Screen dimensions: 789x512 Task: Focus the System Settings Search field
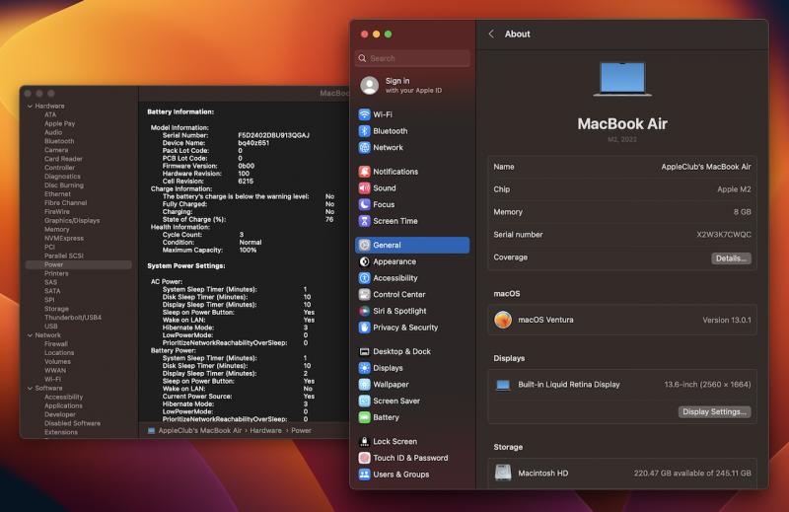(x=412, y=58)
